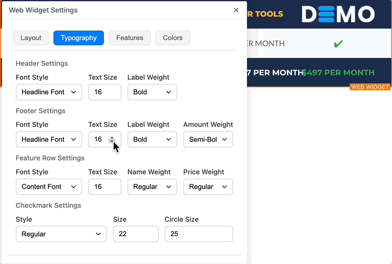
Task: Go to the Colors tab
Action: tap(173, 38)
